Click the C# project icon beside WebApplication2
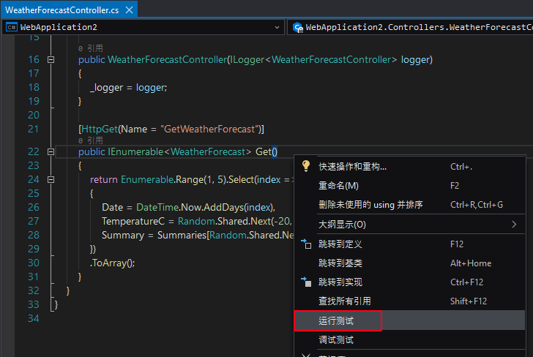This screenshot has height=357, width=533. 12,27
